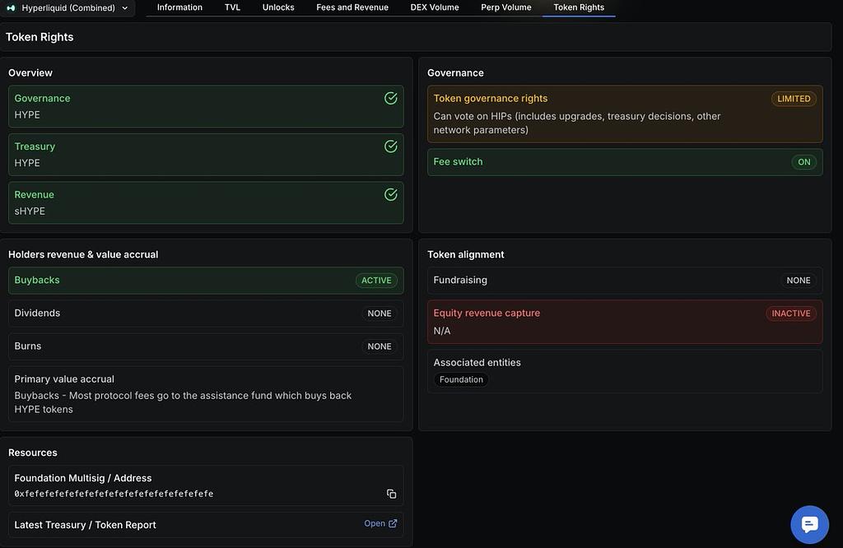Viewport: 843px width, 548px height.
Task: Click the external link icon beside Open
Action: coord(393,523)
